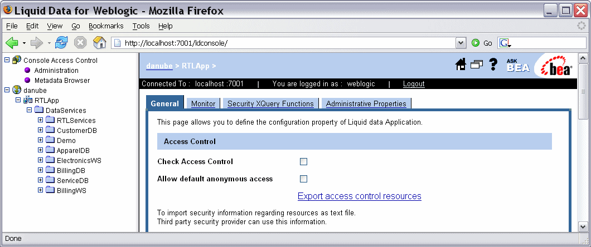Go to browser Home page icon
The image size is (591, 247).
pyautogui.click(x=99, y=42)
